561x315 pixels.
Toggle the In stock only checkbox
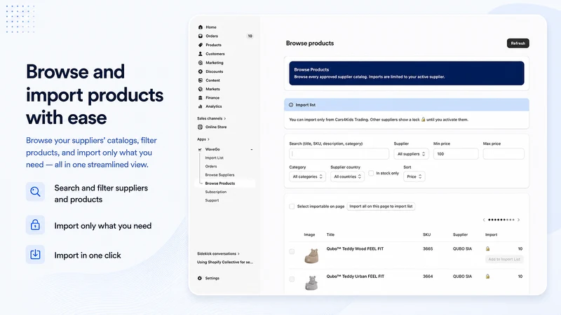coord(371,173)
